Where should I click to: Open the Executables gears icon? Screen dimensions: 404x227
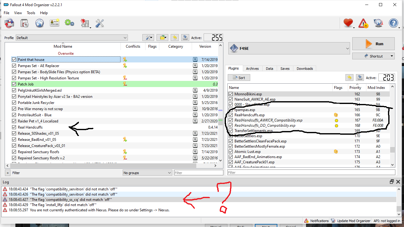point(69,23)
